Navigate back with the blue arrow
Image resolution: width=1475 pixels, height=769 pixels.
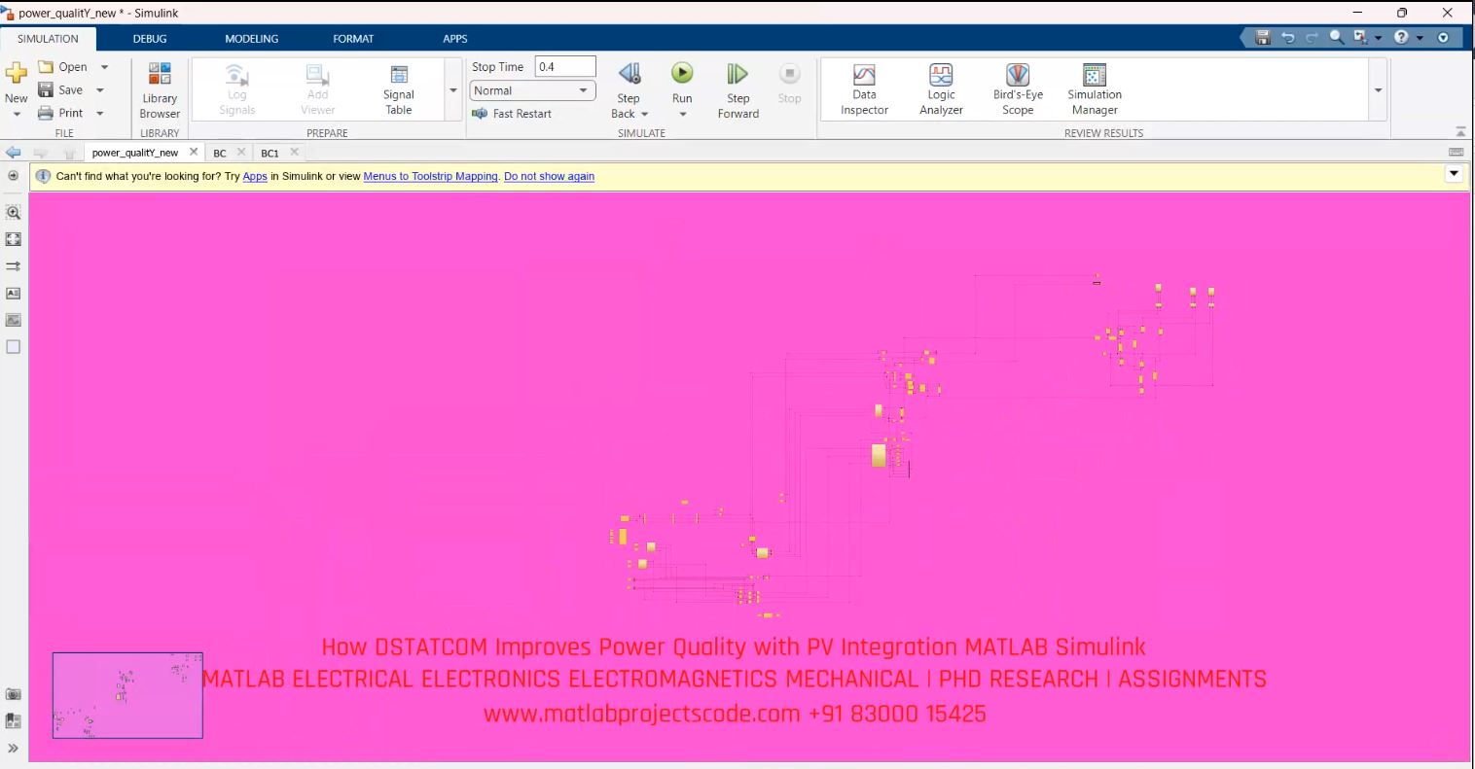[14, 153]
